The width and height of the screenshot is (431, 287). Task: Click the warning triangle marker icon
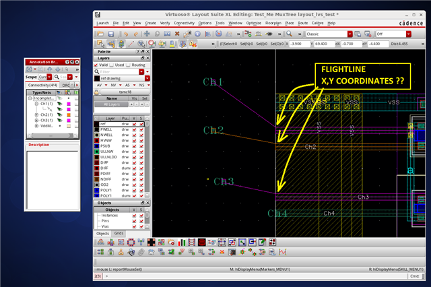pos(162,44)
